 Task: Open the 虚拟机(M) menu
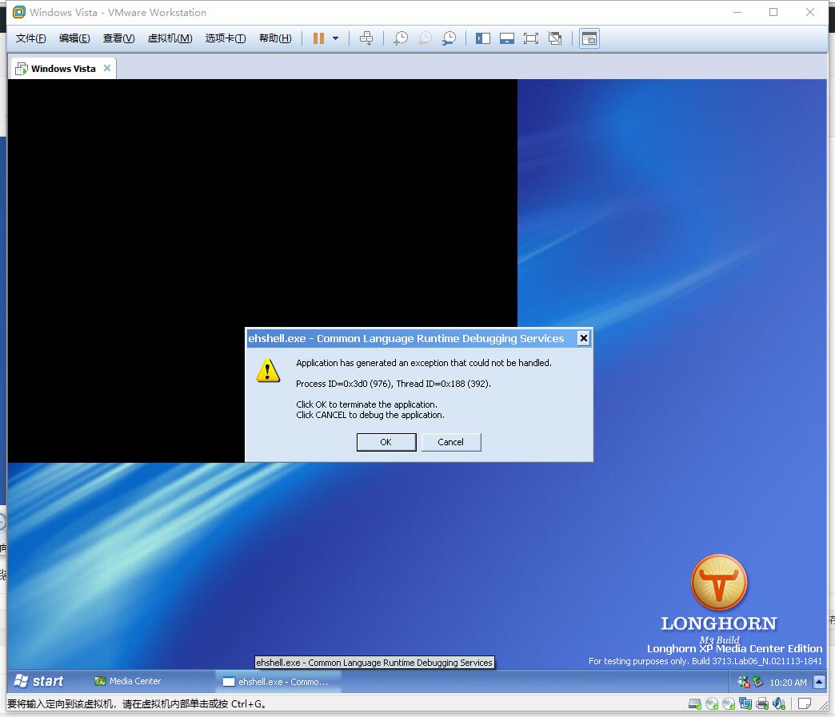click(x=170, y=38)
